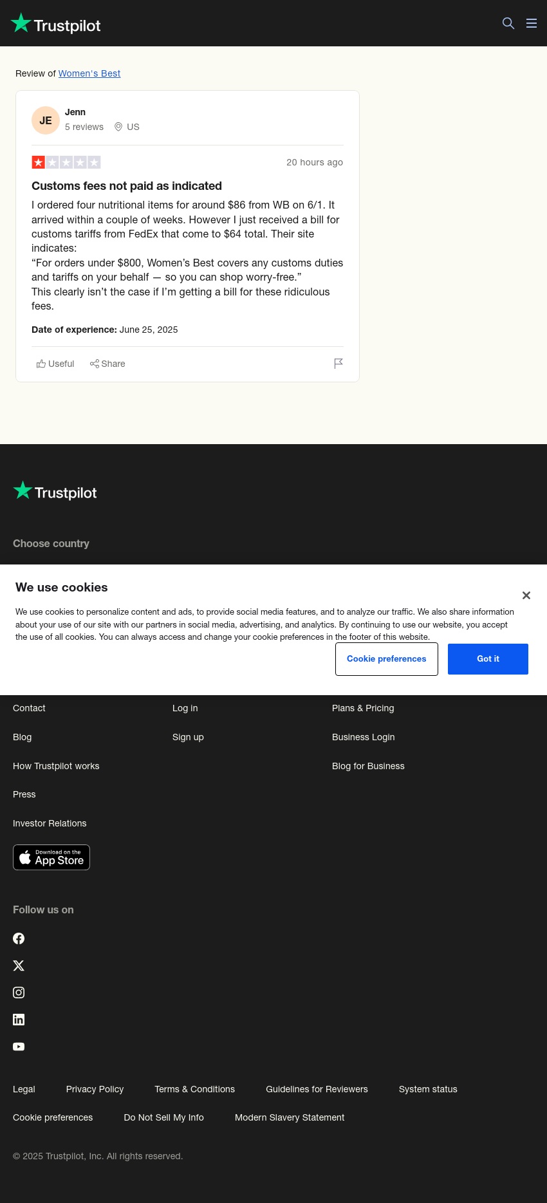547x1203 pixels.
Task: Open How Trustpilot works link
Action: pos(56,766)
